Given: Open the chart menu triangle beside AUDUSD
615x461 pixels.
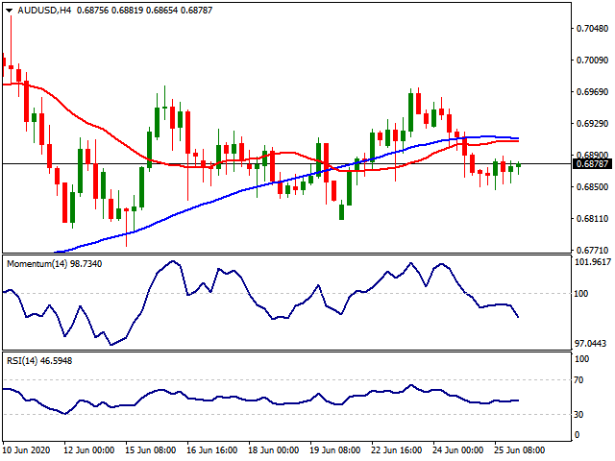Looking at the screenshot, I should (x=9, y=11).
